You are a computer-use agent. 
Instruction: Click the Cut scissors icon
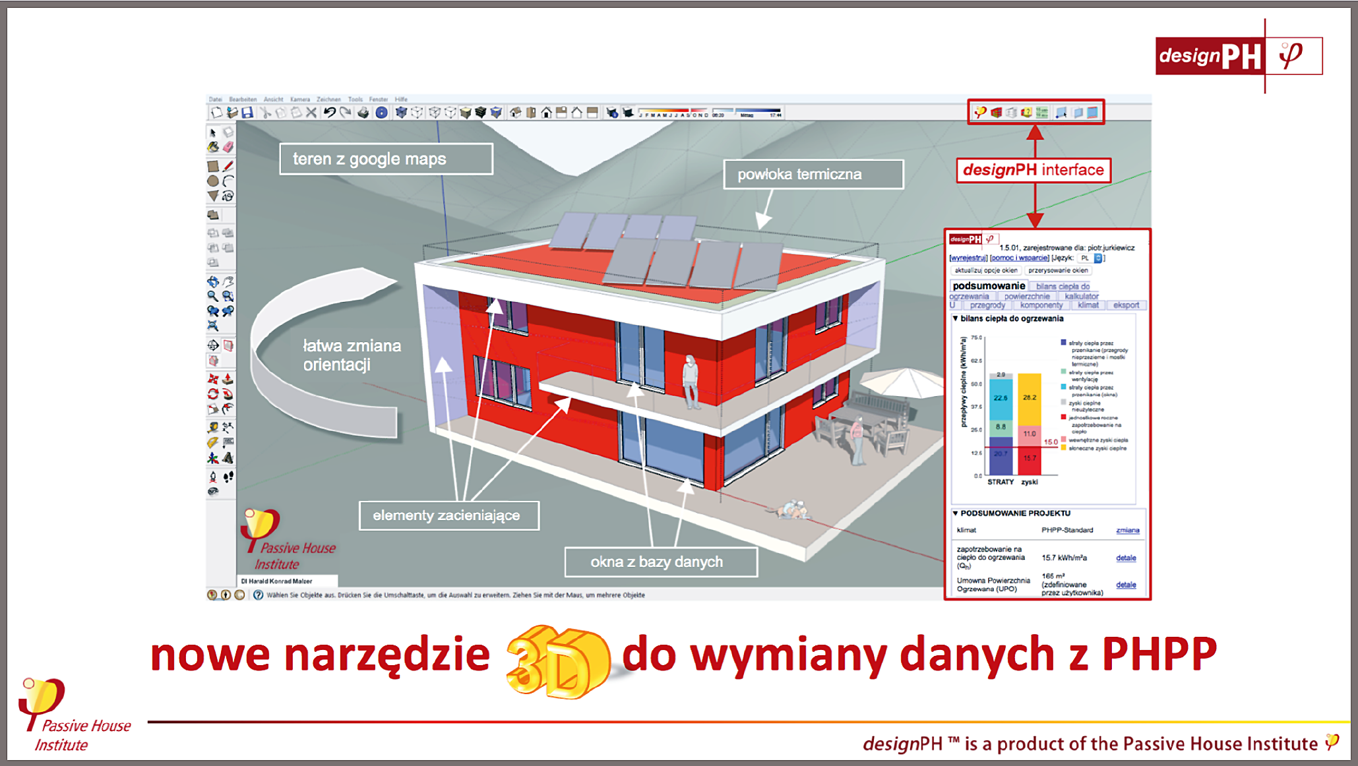coord(265,113)
